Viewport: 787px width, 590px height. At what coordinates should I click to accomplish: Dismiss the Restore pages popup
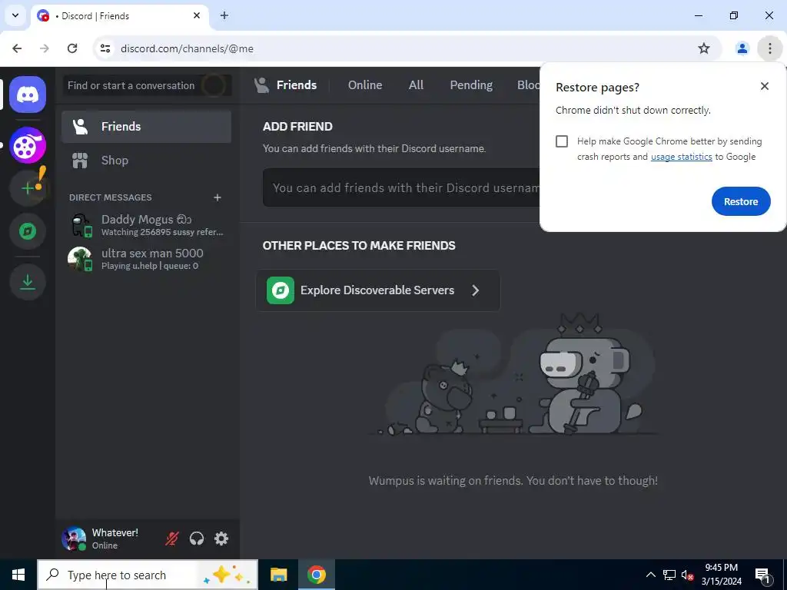pyautogui.click(x=765, y=86)
